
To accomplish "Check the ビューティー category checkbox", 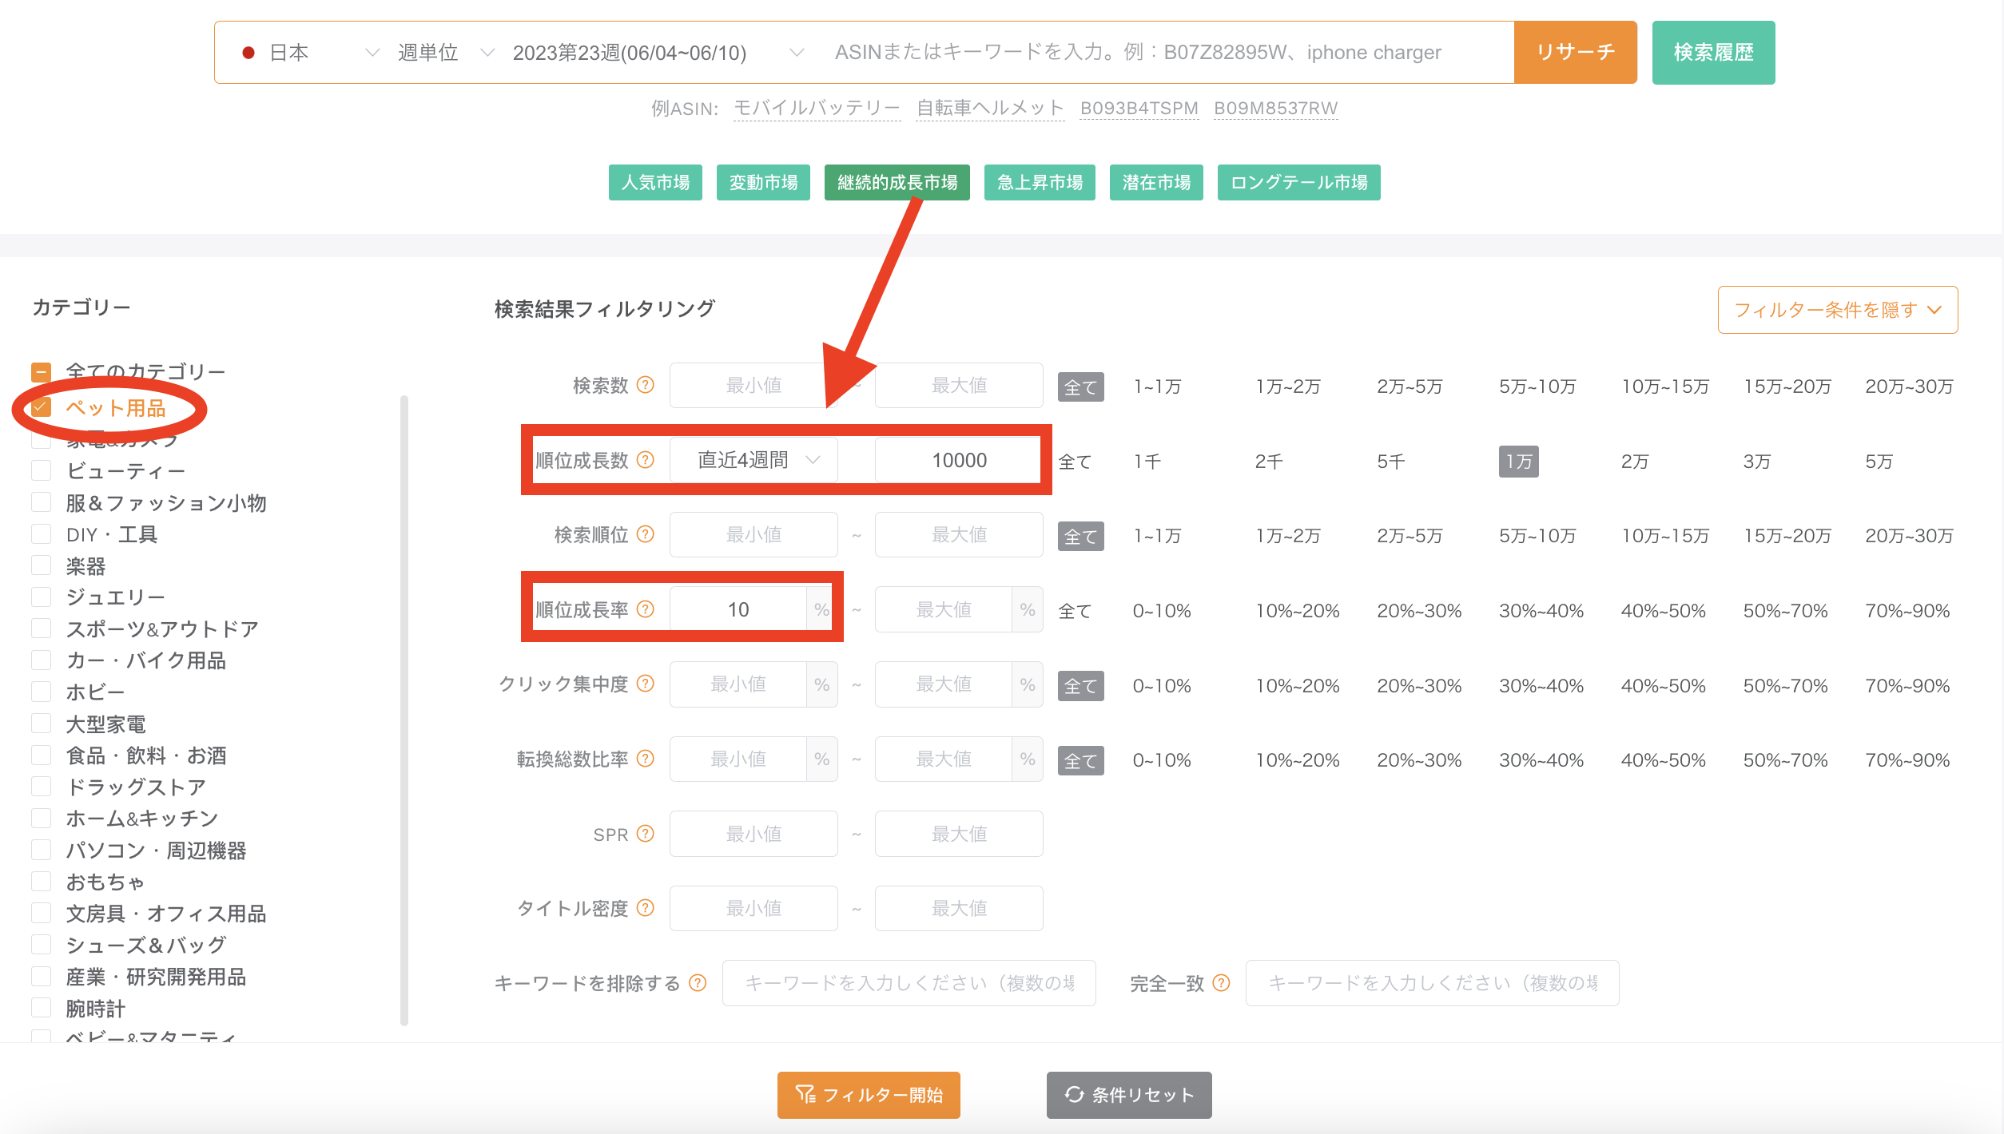I will coord(42,470).
